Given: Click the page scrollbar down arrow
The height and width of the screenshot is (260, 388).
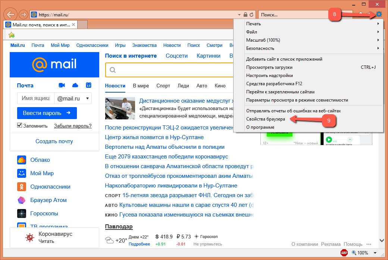Looking at the screenshot, I should point(382,241).
